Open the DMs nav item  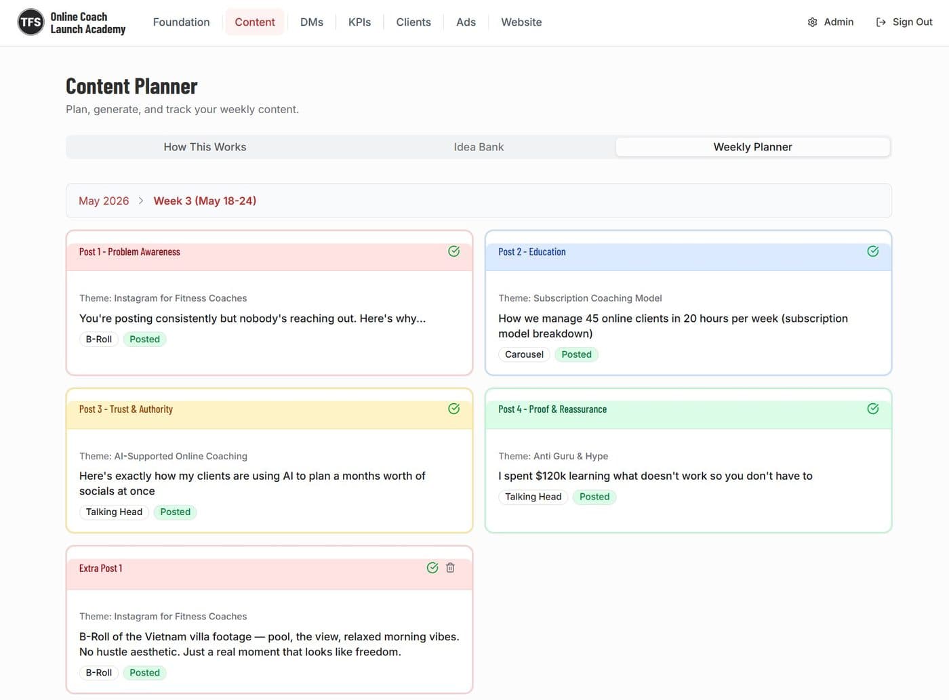click(312, 22)
